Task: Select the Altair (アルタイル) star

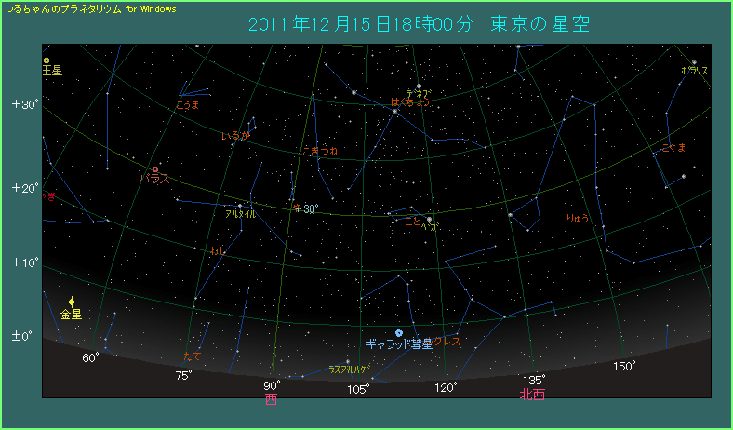Action: click(x=240, y=206)
